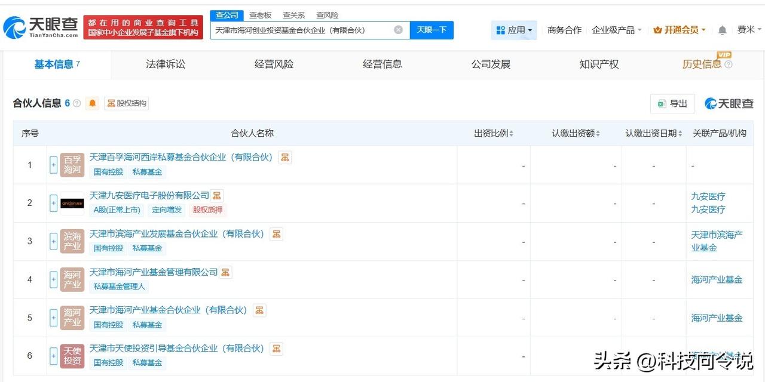765x382 pixels.
Task: Open 天津市滨海产业发展基金合伙企业 link
Action: 177,234
